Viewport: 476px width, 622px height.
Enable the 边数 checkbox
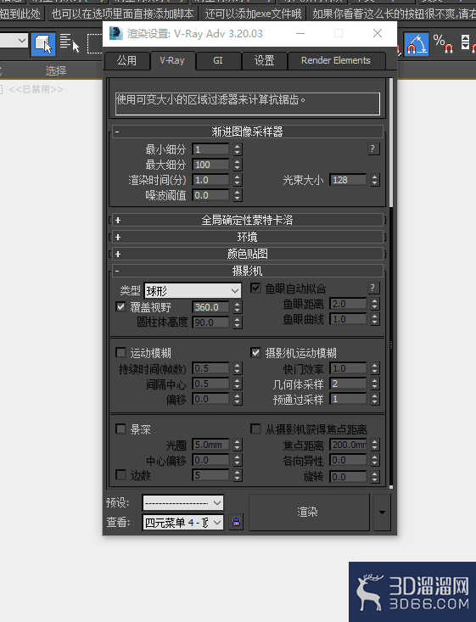(x=121, y=474)
